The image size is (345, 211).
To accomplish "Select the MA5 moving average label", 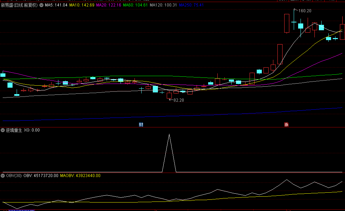I will (x=56, y=5).
